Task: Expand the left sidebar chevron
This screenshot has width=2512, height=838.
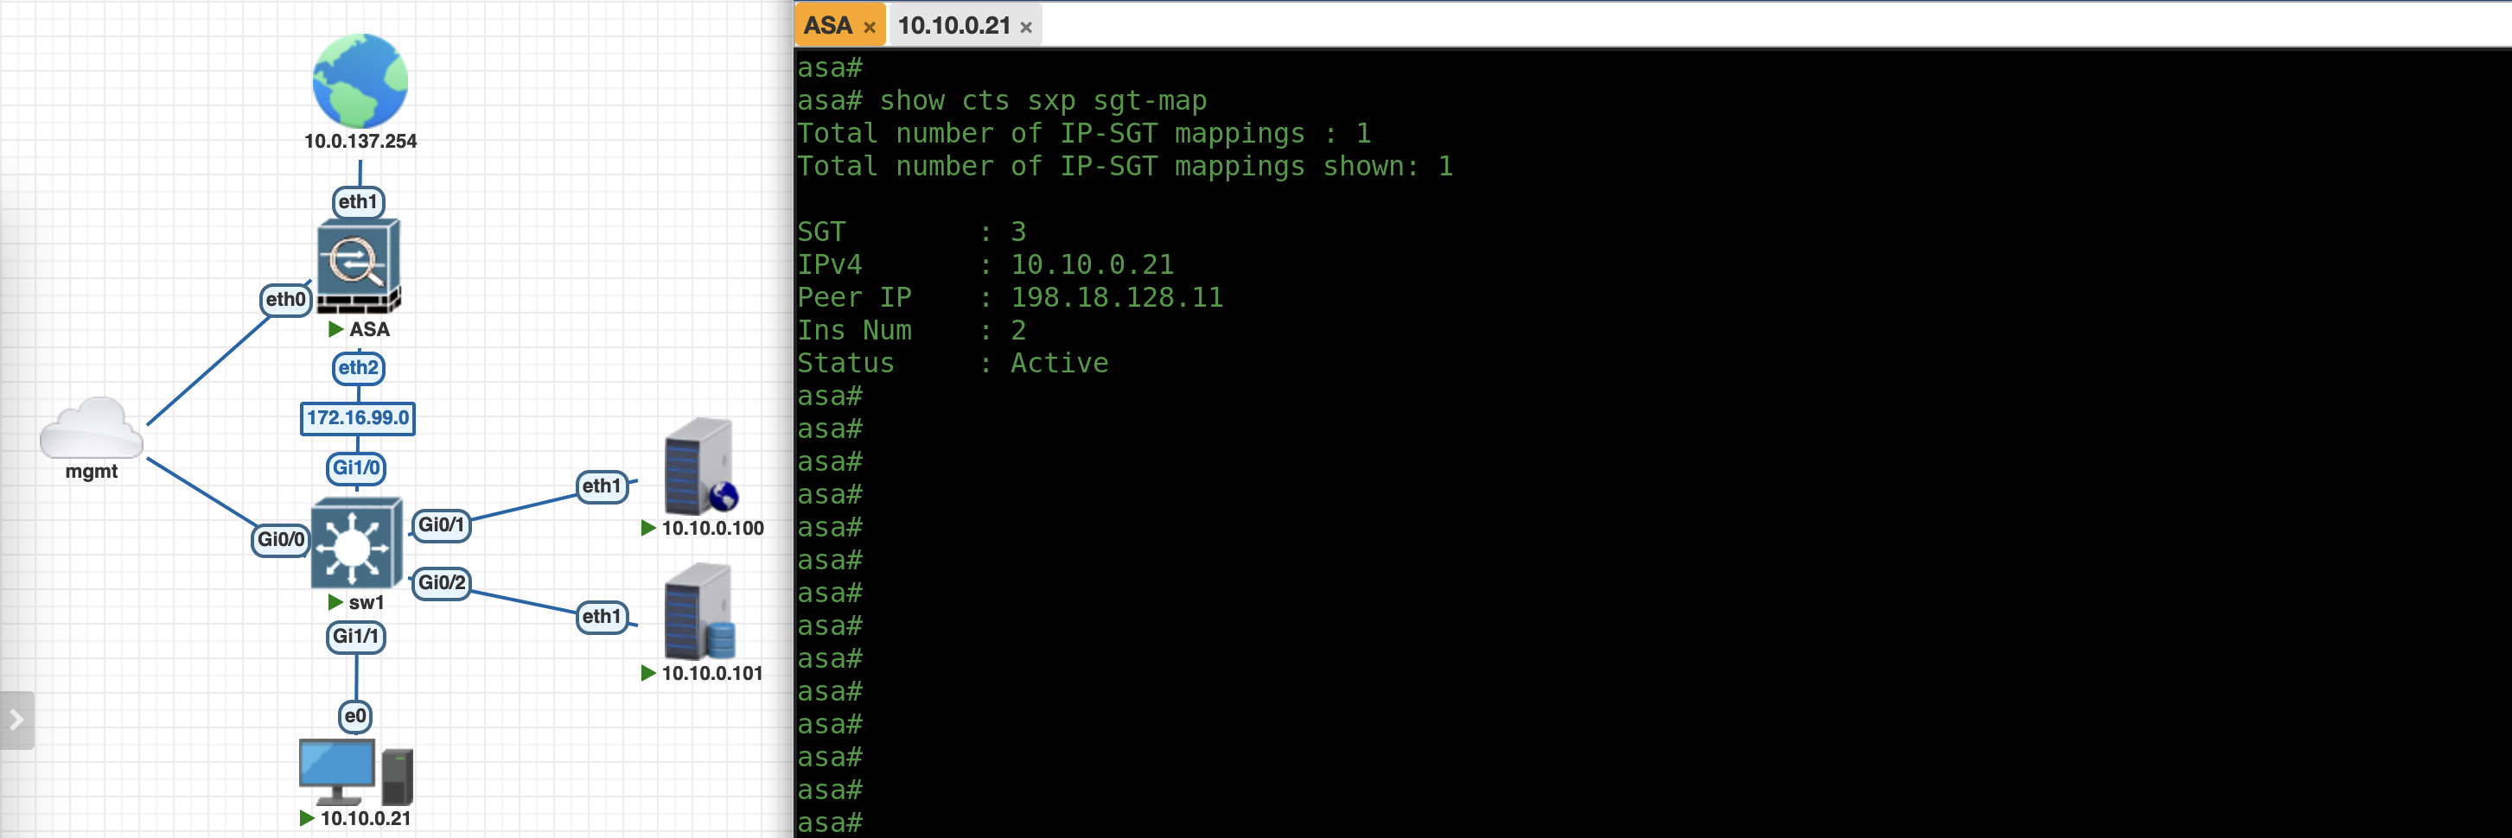Action: (x=16, y=721)
